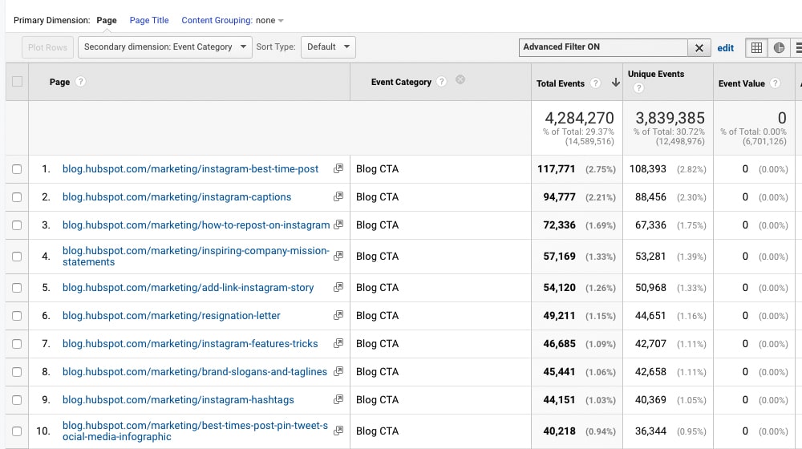Expand the Sort Type Default dropdown
This screenshot has width=802, height=449.
[328, 47]
